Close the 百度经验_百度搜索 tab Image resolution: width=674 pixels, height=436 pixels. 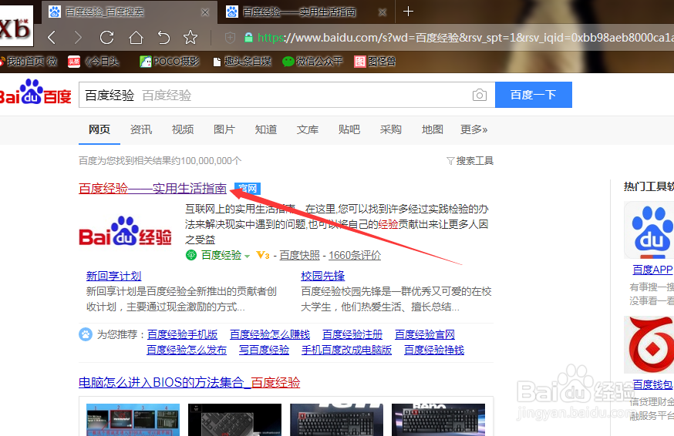pos(205,12)
